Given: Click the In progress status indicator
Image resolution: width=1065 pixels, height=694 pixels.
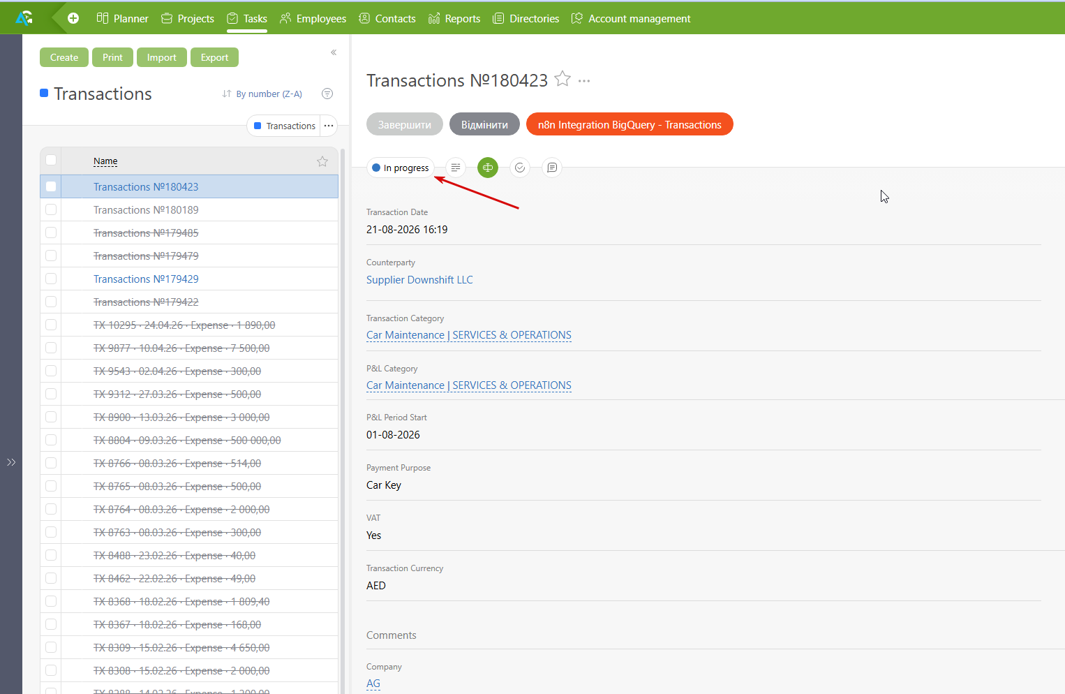Looking at the screenshot, I should tap(401, 168).
